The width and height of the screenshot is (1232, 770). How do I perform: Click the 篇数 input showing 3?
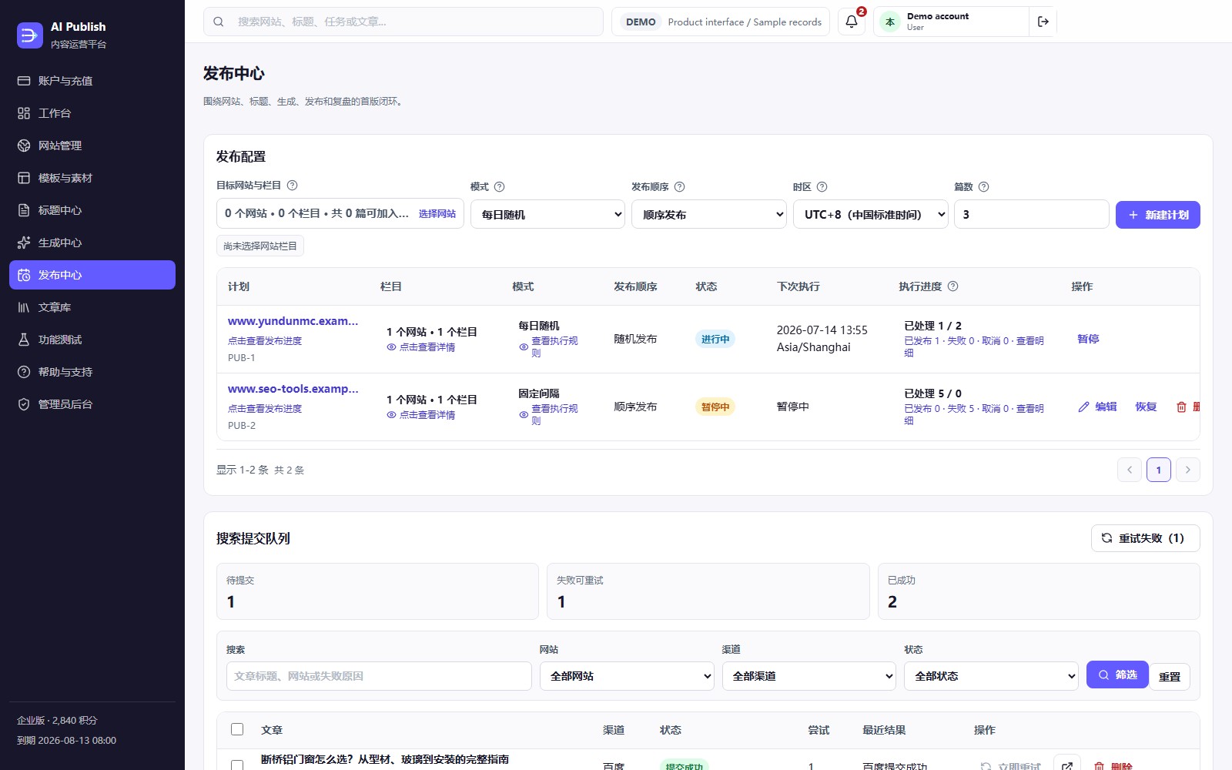click(1031, 215)
